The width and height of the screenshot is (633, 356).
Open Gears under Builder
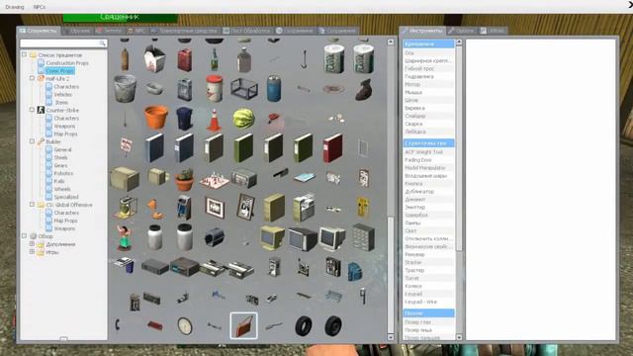[x=60, y=165]
